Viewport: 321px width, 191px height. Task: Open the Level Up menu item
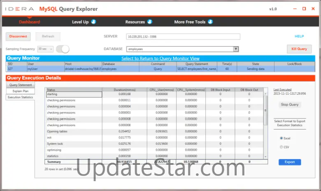click(80, 22)
